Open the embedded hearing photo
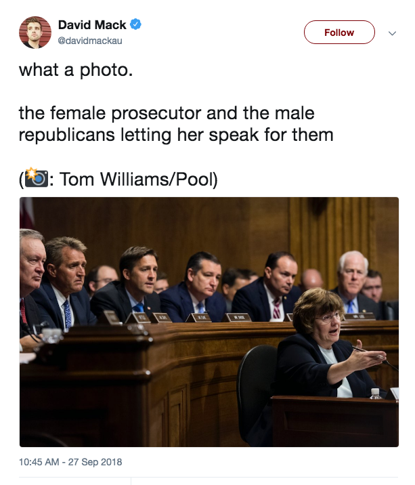This screenshot has width=415, height=485. (209, 322)
